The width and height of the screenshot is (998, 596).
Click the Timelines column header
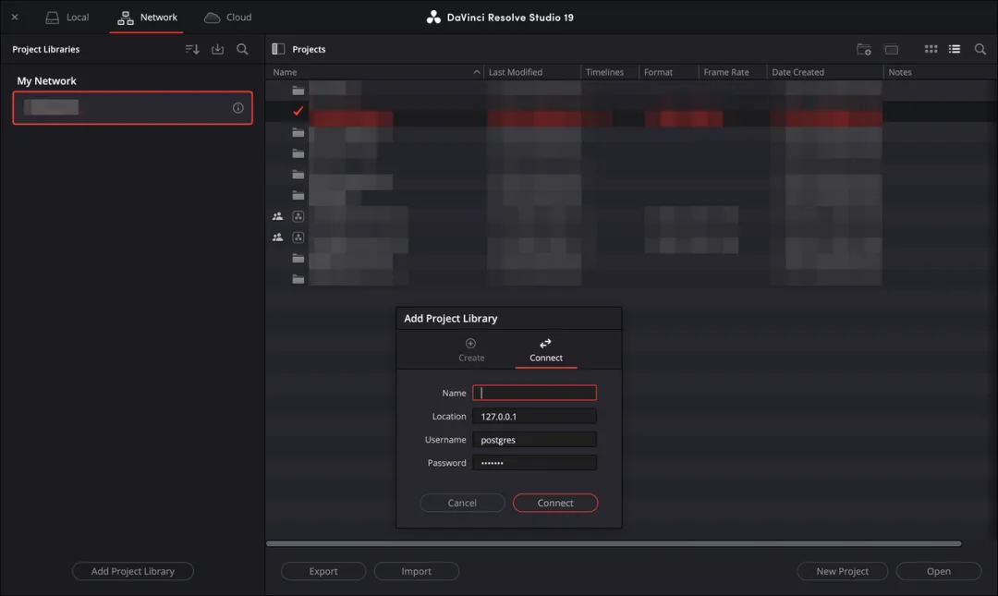610,72
